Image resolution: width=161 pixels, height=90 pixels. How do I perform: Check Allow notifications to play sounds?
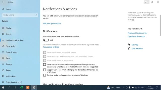[45, 60]
